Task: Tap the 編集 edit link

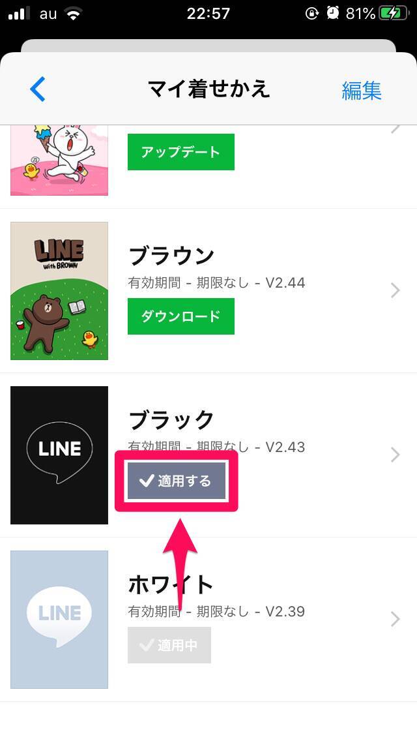Action: click(361, 91)
